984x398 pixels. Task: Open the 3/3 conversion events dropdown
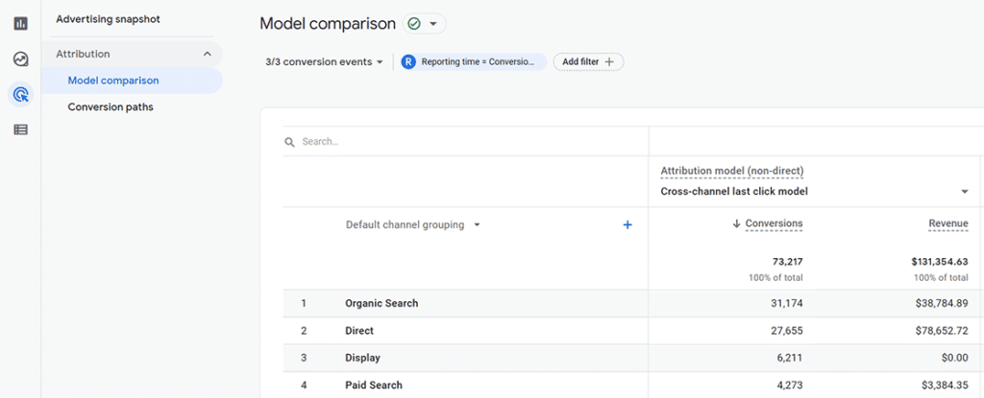click(325, 62)
